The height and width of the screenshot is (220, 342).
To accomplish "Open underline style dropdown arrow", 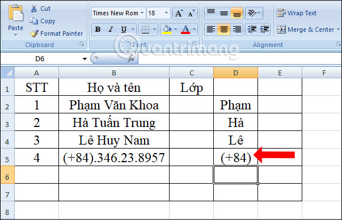I will (133, 29).
